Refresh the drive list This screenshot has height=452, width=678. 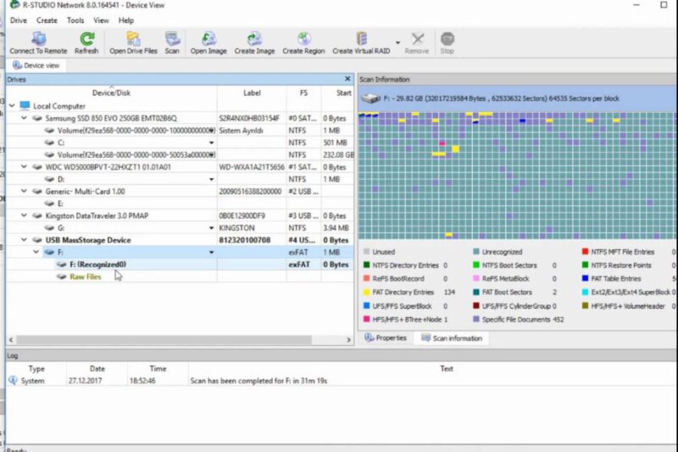86,39
